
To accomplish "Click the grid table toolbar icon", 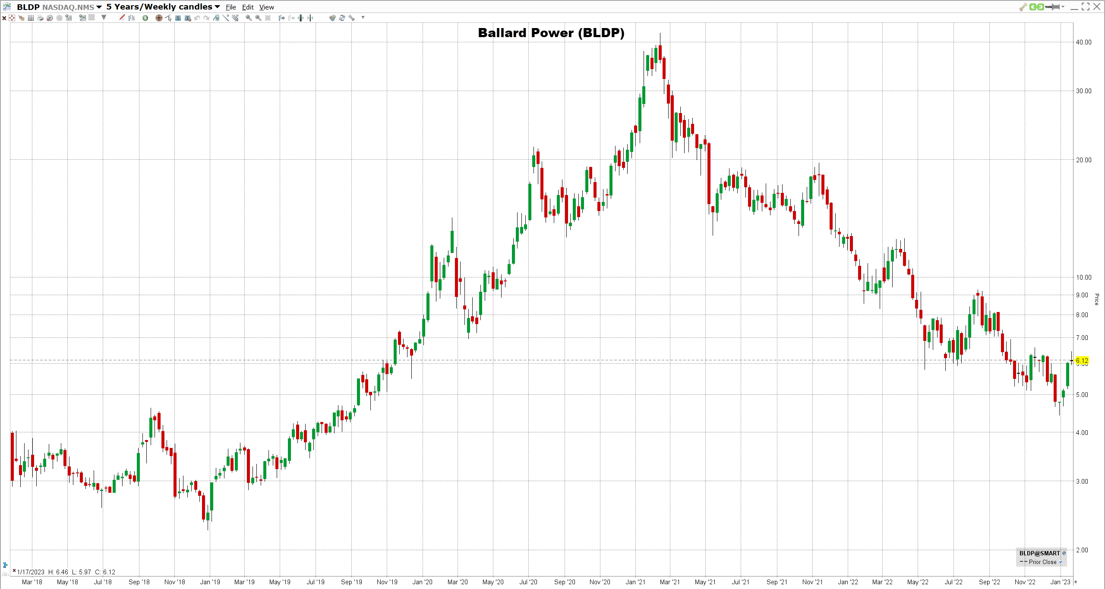I will pyautogui.click(x=31, y=18).
